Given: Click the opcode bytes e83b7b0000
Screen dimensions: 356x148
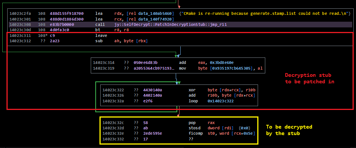Looking at the screenshot, I should [x=62, y=24].
